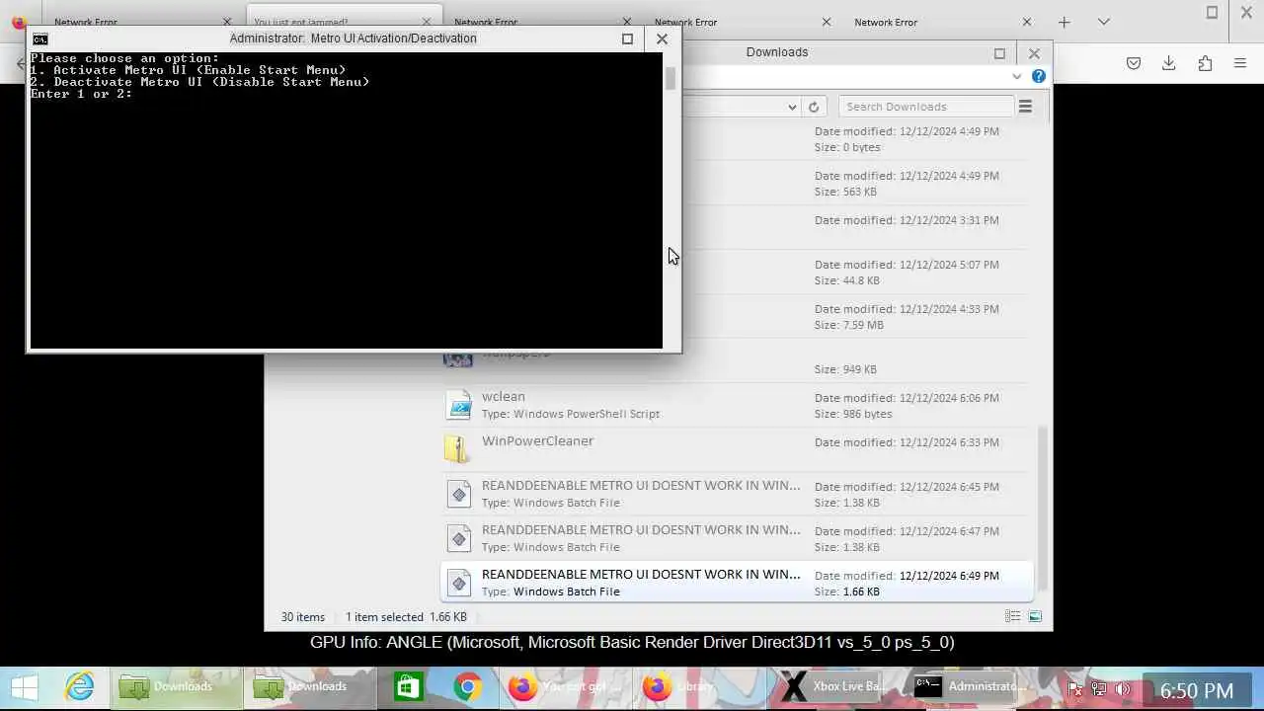Click the Downloads window title bar text
This screenshot has width=1264, height=711.
[x=777, y=52]
